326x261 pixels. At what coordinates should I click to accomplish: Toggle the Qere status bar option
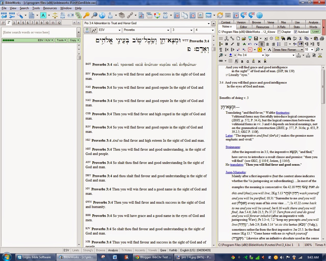pos(163,250)
